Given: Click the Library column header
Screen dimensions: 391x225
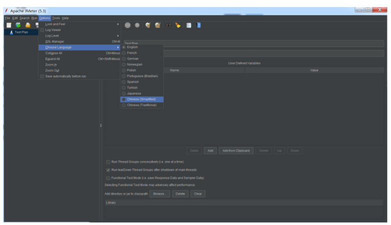Looking at the screenshot, I should (x=244, y=202).
